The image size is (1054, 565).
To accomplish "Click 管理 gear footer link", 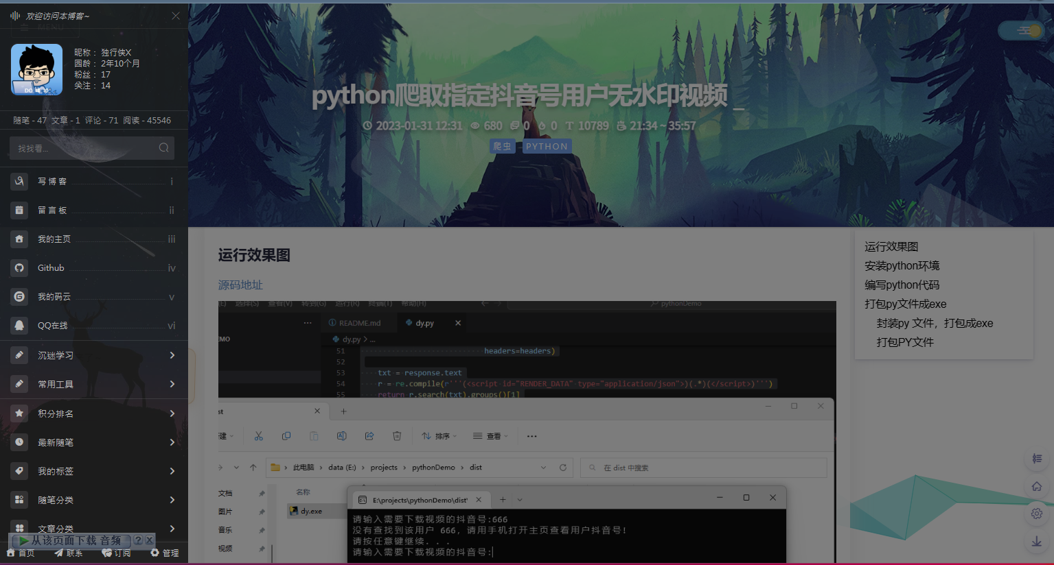I will pos(165,553).
